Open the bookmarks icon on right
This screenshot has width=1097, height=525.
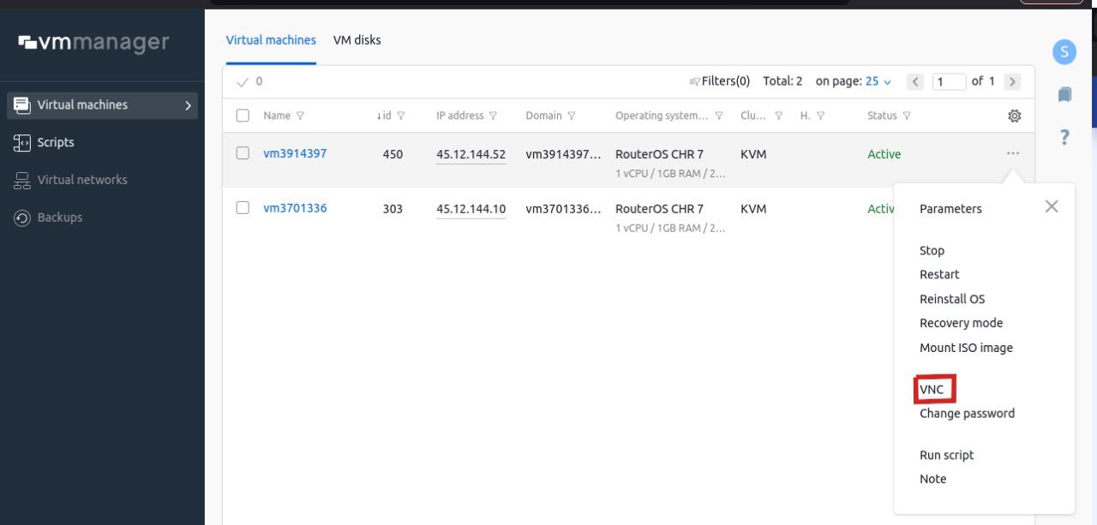[1064, 94]
